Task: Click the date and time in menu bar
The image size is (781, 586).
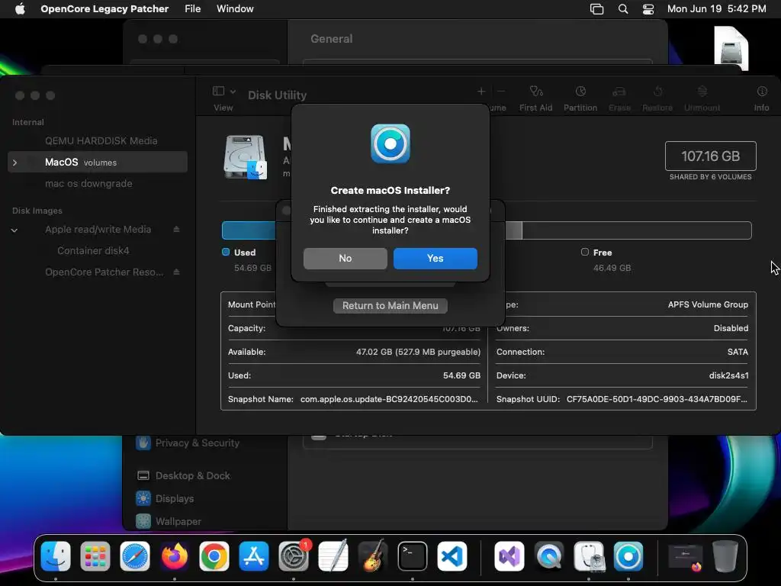Action: pos(716,8)
